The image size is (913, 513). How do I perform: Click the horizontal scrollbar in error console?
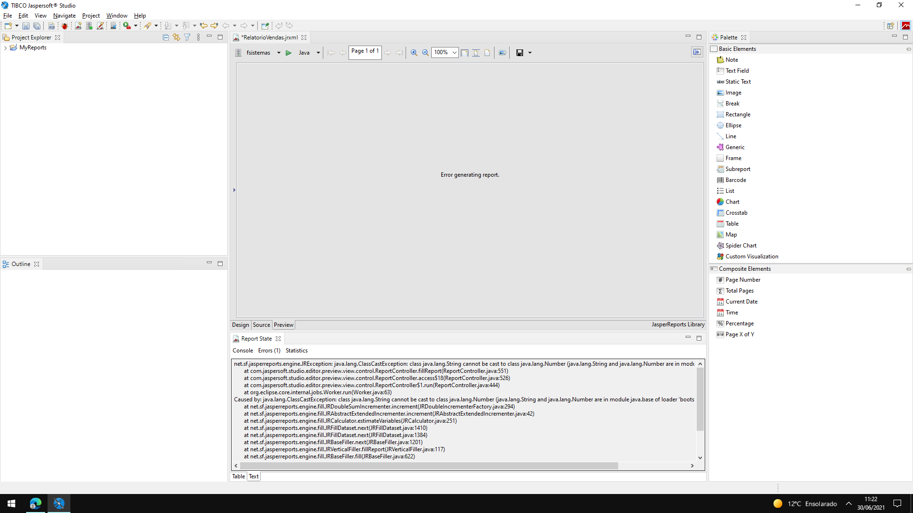[428, 466]
